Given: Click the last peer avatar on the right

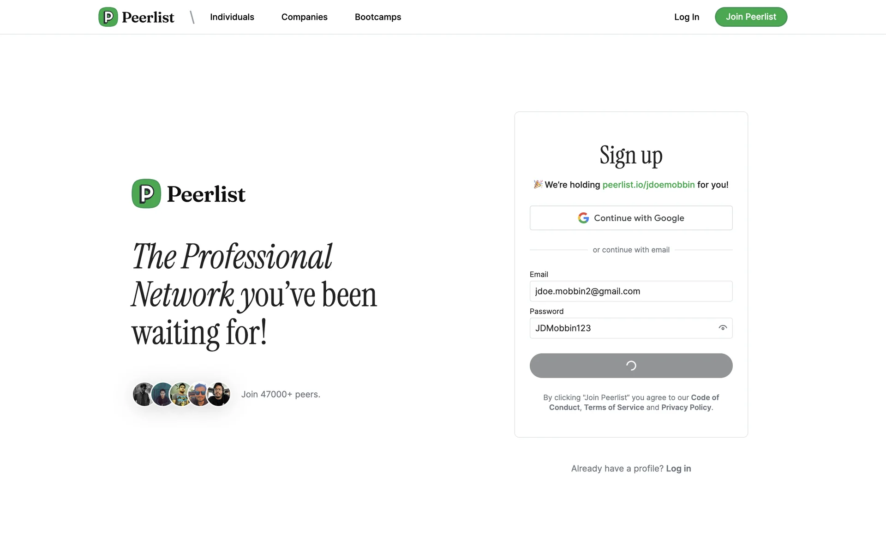Looking at the screenshot, I should (x=219, y=394).
